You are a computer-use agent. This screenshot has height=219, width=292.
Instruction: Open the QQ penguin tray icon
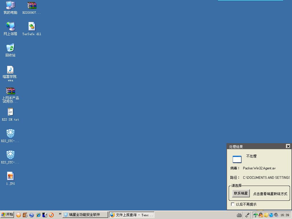click(261, 215)
